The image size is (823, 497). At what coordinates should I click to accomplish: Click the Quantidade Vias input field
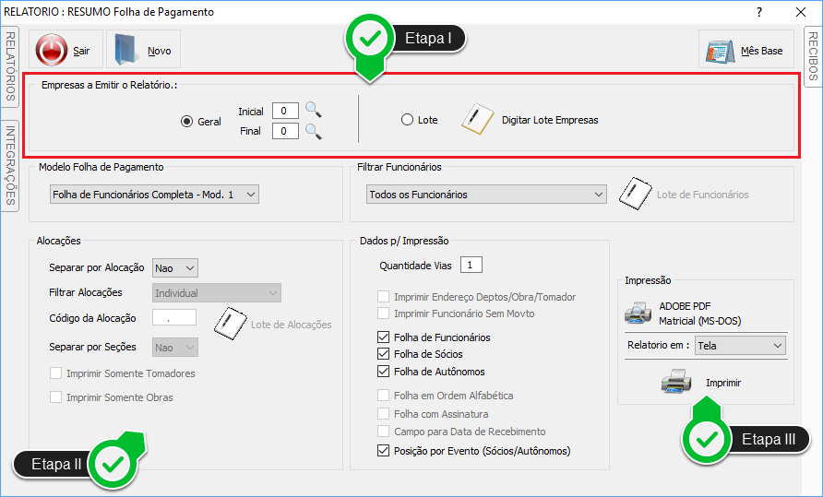[471, 266]
